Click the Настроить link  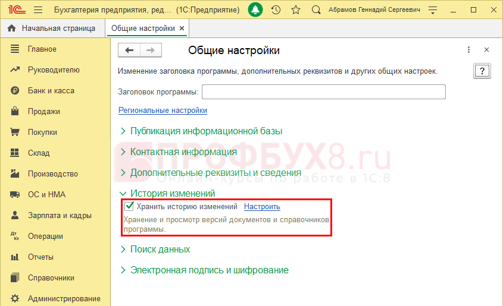262,206
